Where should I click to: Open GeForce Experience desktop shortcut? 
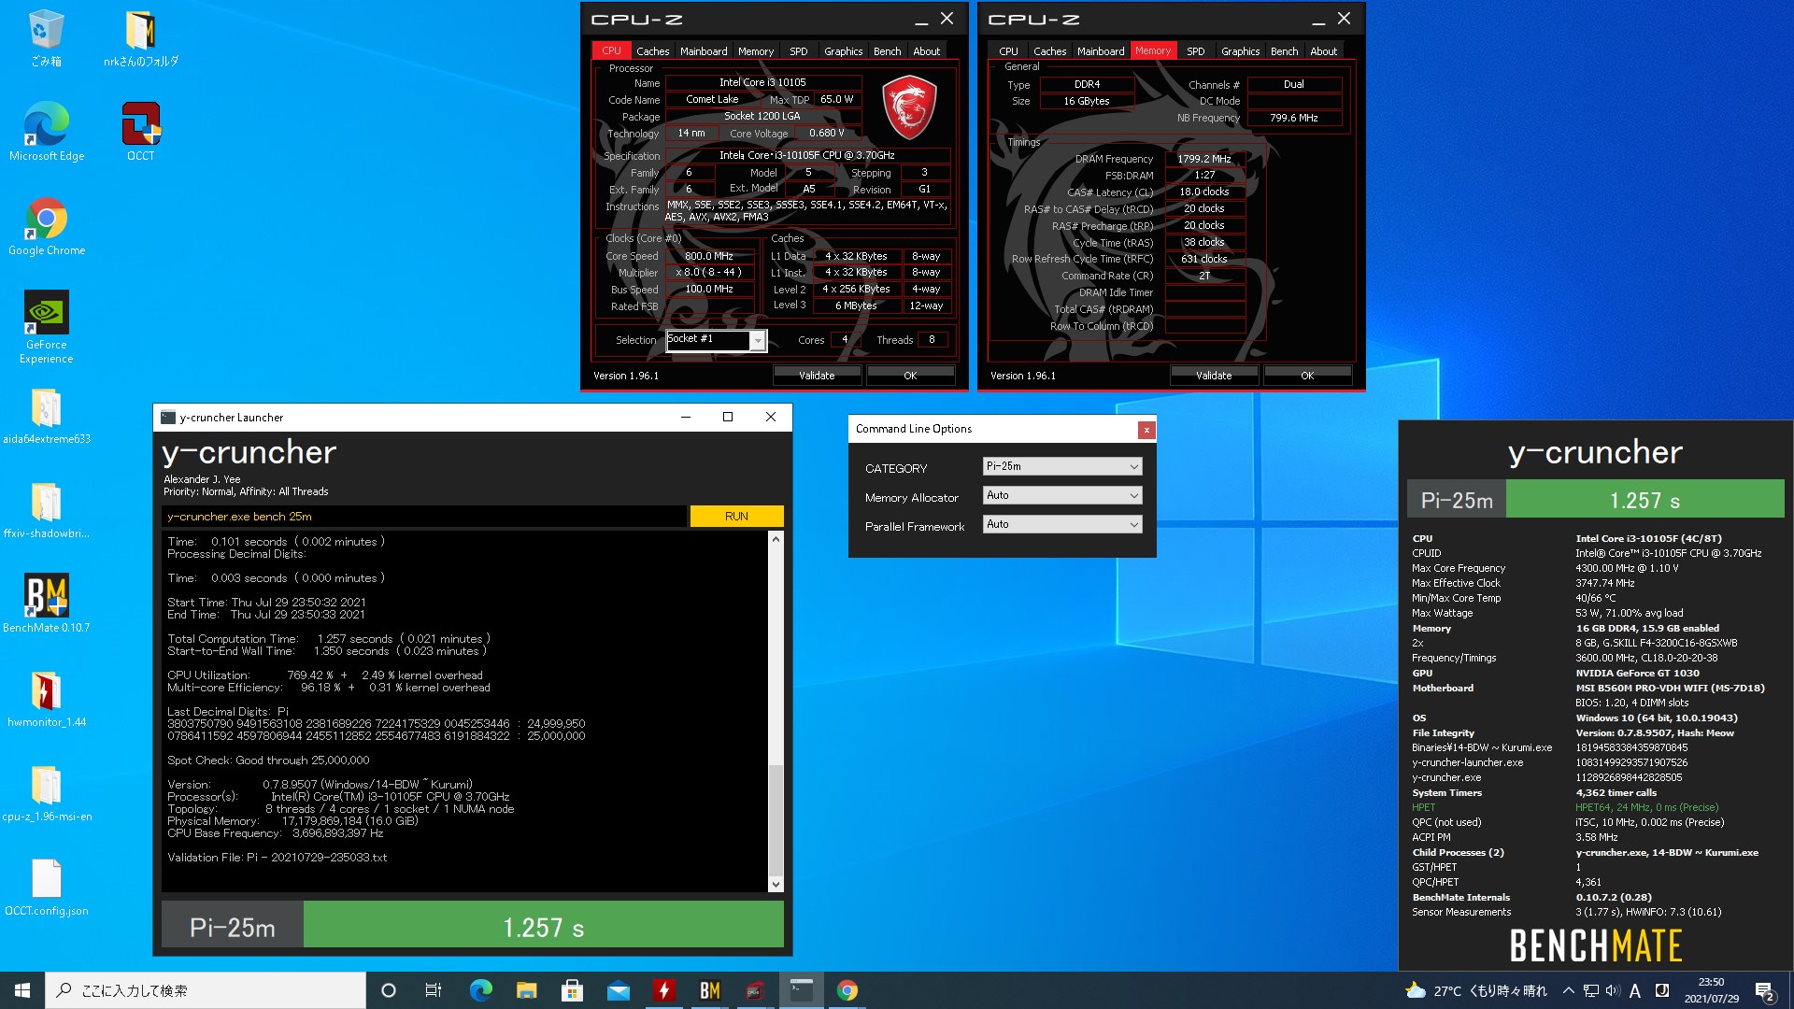tap(46, 327)
